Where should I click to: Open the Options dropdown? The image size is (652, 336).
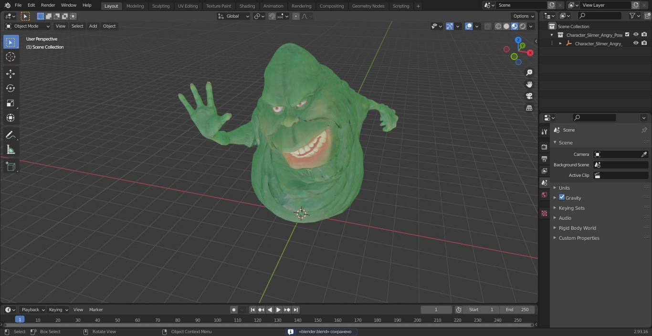(524, 16)
